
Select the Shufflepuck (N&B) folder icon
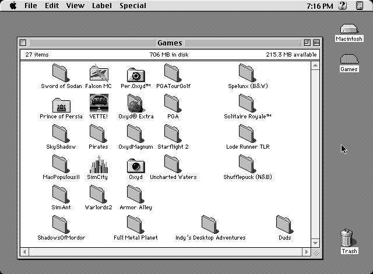247,164
